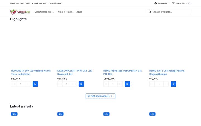Click the 1.898,05 € price

(x=109, y=79)
